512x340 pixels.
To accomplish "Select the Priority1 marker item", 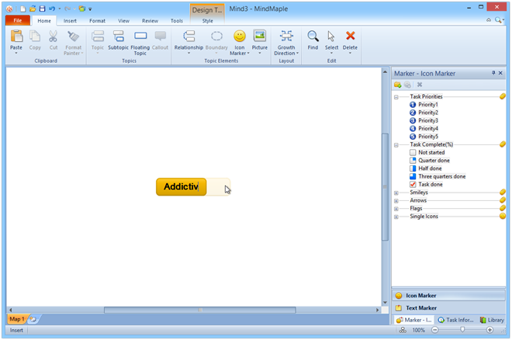I will tap(427, 105).
